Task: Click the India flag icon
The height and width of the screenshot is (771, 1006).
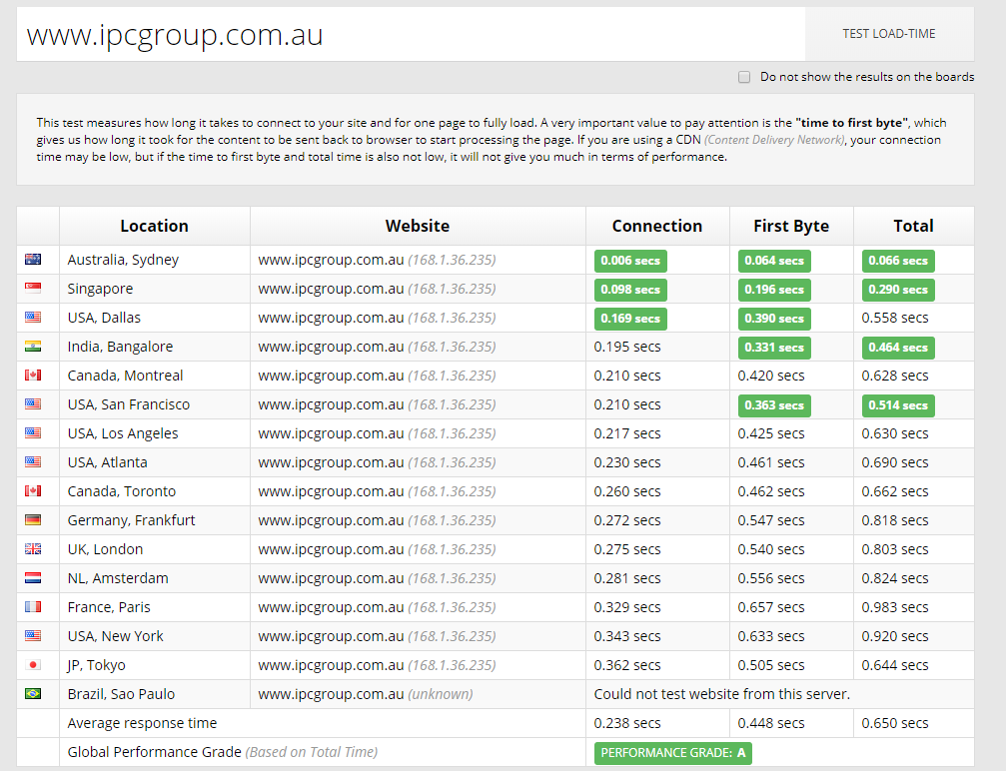Action: 33,347
